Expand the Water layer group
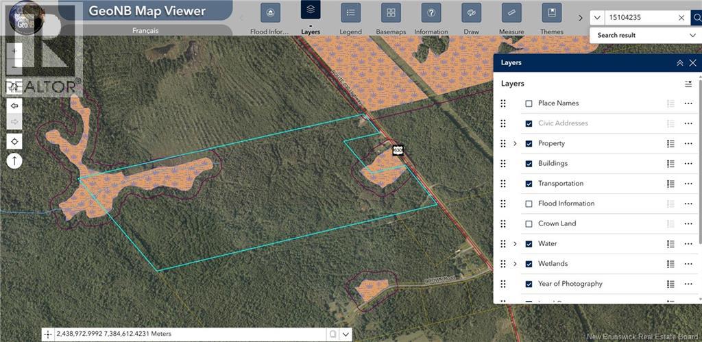 (515, 244)
